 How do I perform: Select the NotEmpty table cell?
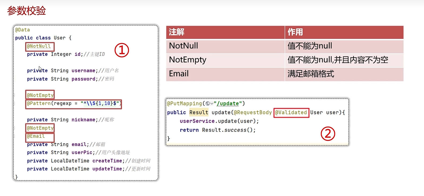click(225, 60)
